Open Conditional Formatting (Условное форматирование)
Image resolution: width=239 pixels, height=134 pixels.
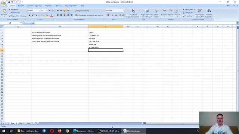(133, 13)
